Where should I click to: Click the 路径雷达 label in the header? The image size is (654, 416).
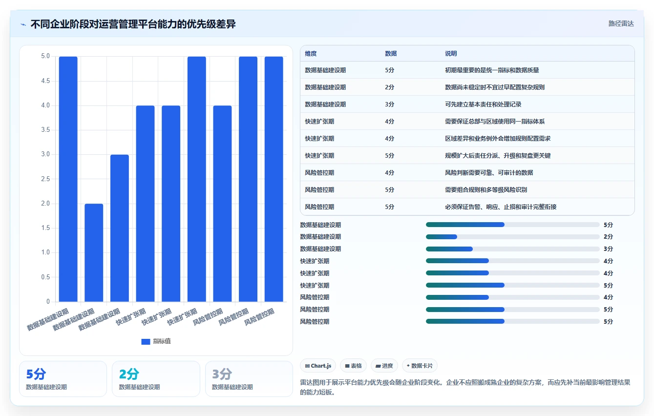621,23
